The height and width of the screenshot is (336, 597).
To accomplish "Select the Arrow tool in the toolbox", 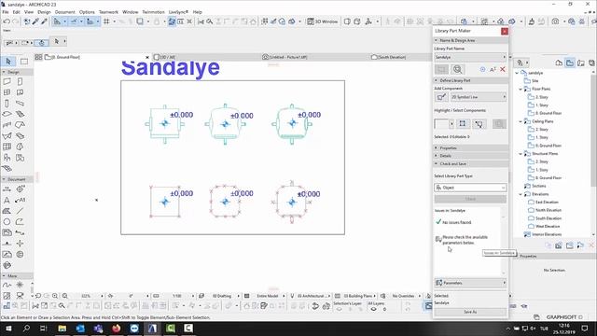I will 8,62.
